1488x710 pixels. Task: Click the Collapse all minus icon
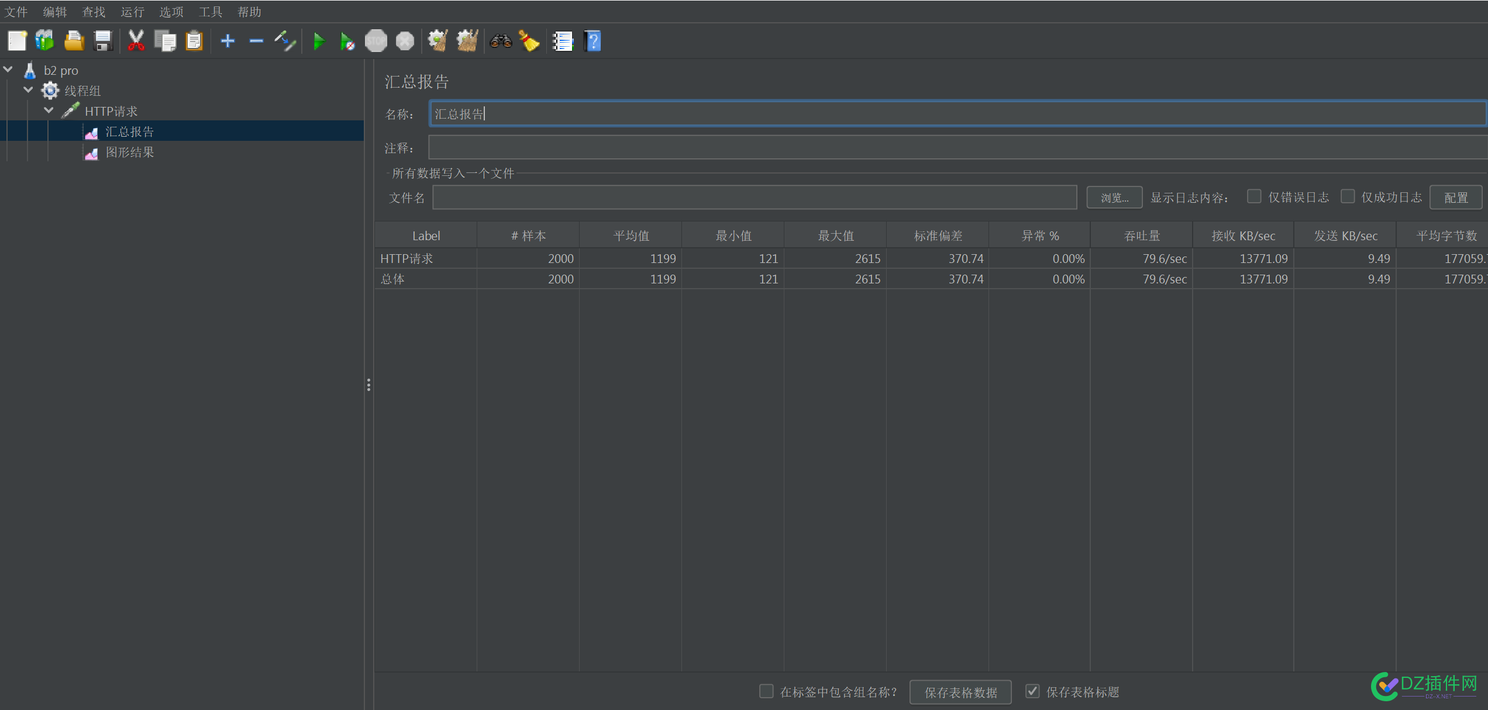(256, 41)
